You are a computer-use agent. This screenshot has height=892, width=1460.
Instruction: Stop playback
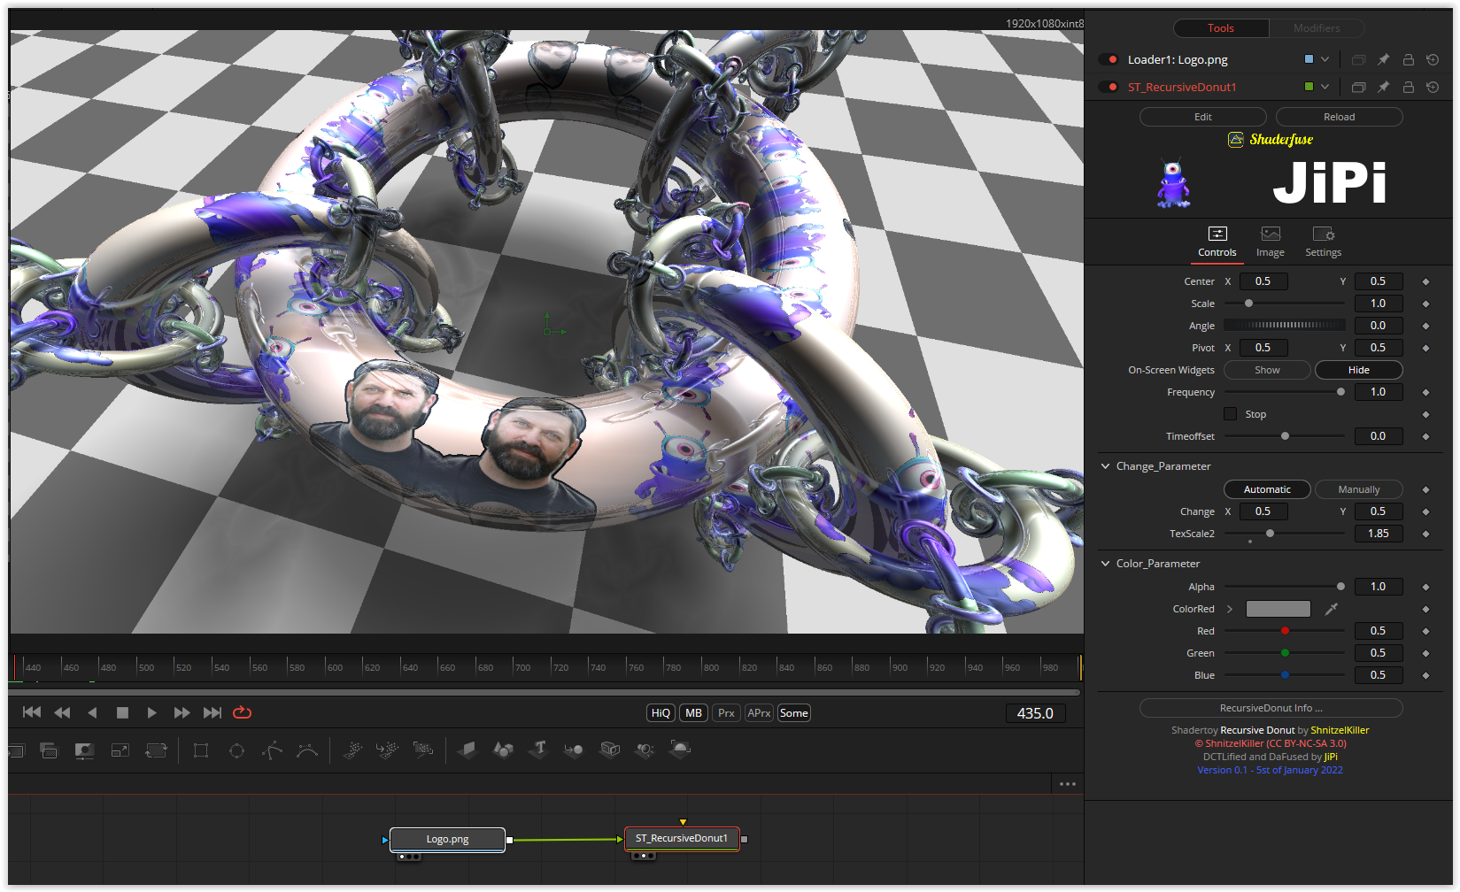122,712
